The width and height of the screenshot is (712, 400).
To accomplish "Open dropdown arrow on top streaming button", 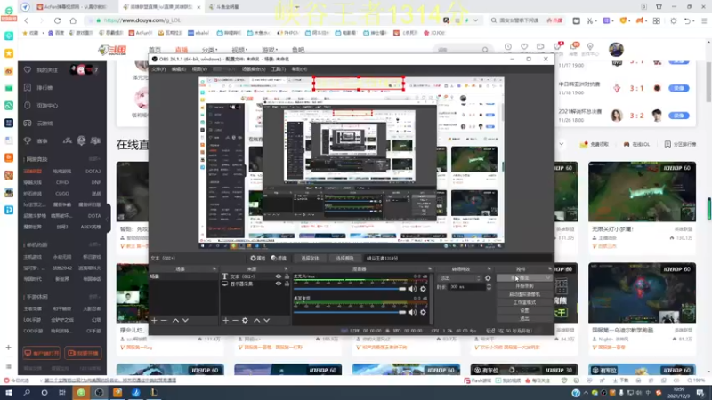I will click(x=548, y=278).
